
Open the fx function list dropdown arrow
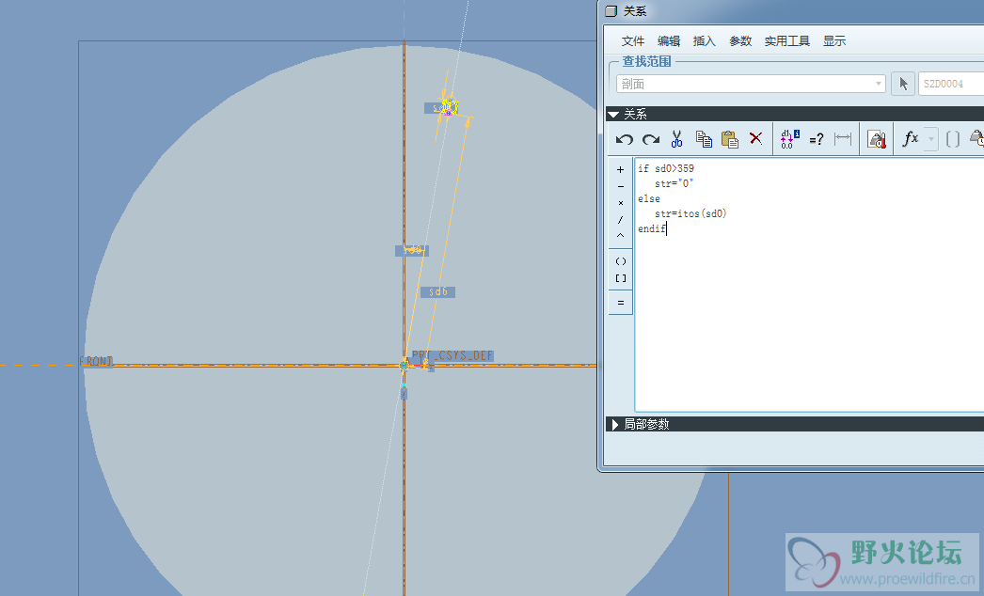(931, 138)
